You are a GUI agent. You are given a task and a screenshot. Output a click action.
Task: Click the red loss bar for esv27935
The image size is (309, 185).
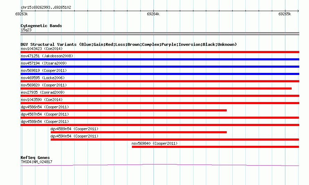coord(160,96)
